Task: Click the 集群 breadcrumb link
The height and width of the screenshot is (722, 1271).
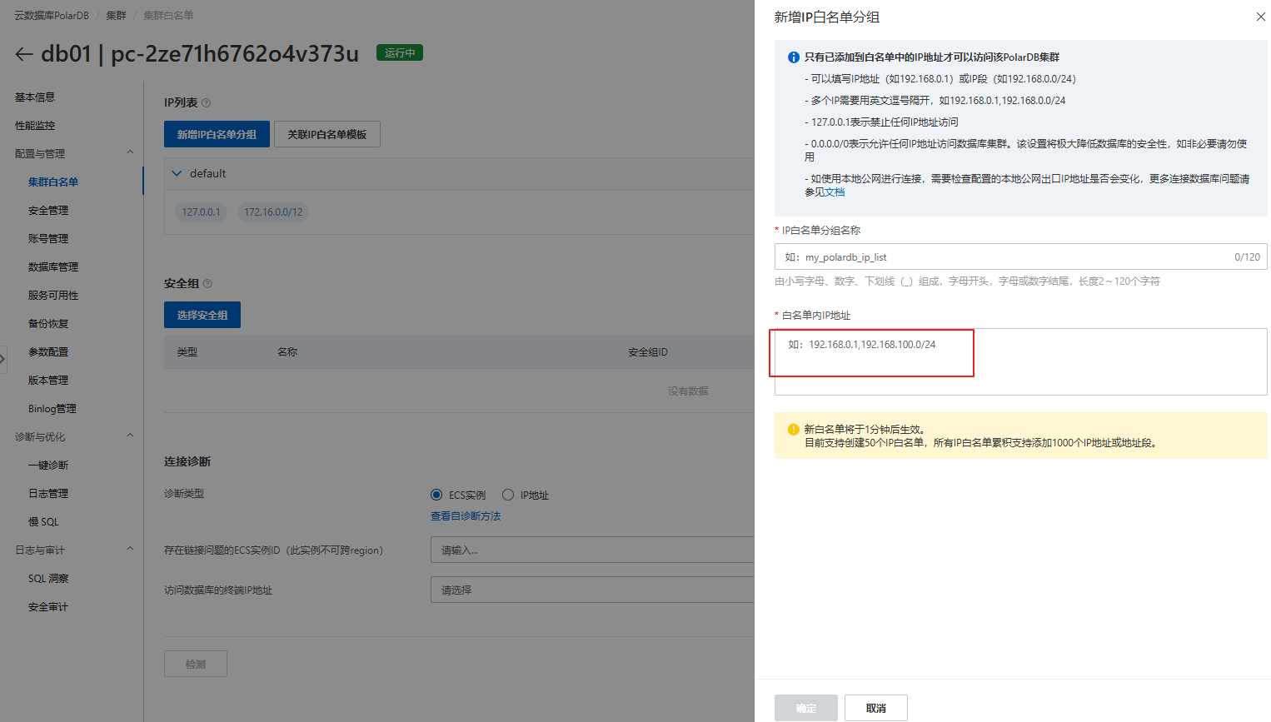Action: (x=116, y=16)
